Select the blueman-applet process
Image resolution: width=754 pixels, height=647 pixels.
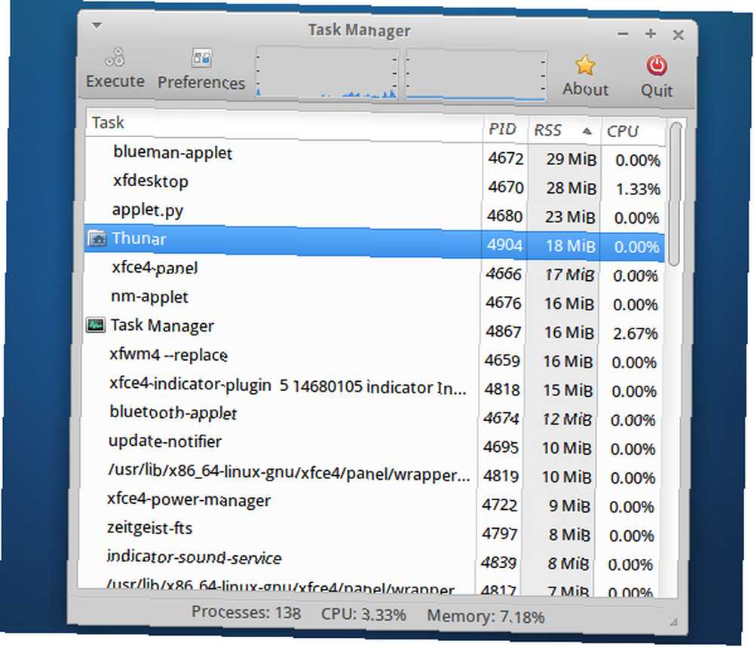point(173,152)
